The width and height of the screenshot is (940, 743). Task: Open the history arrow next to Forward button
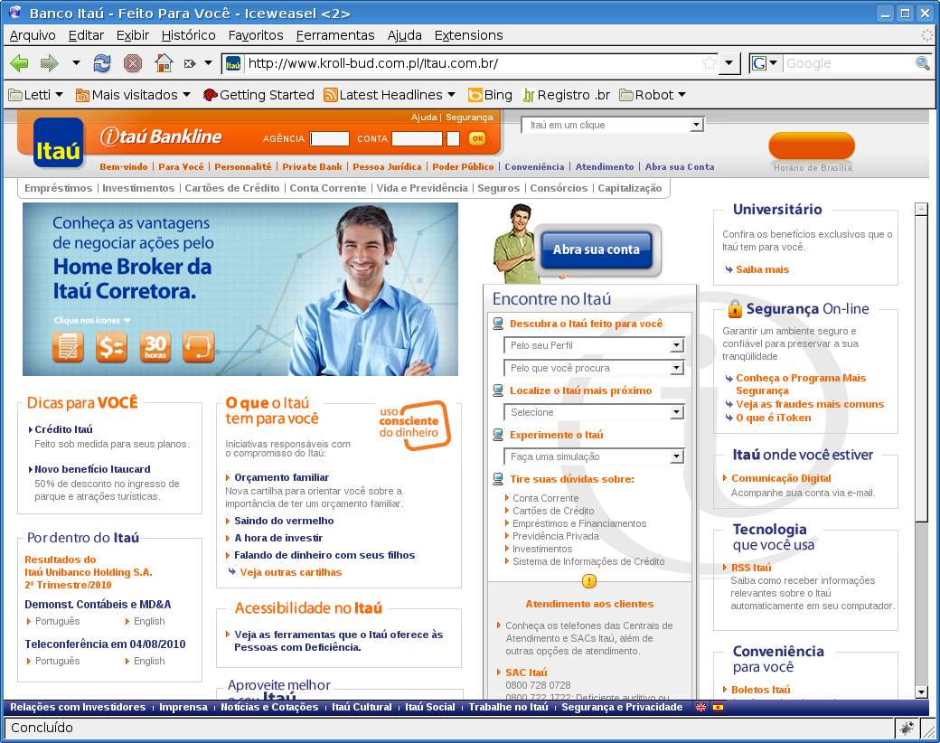point(76,62)
